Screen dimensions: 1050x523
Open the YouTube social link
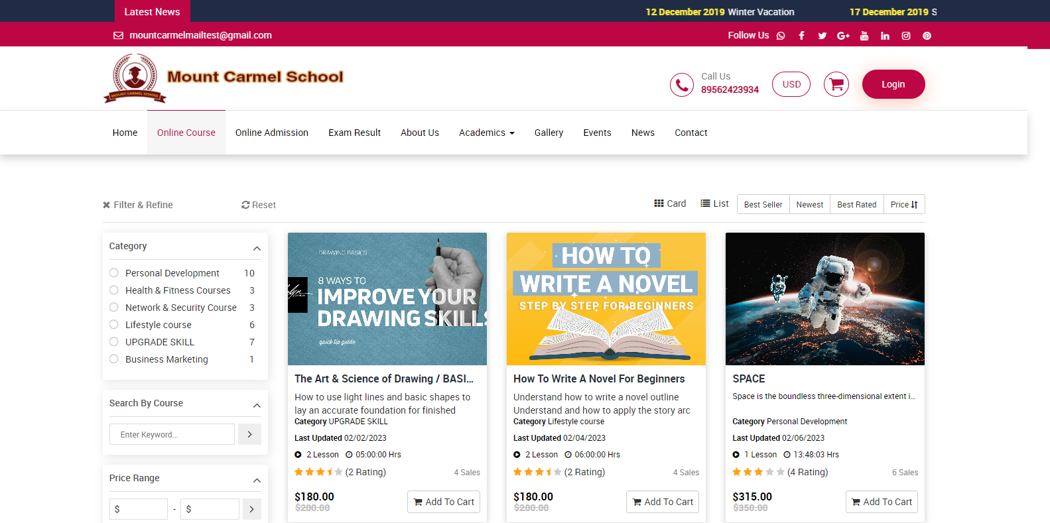(864, 36)
